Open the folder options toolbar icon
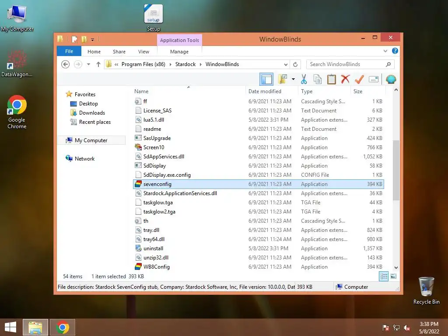This screenshot has height=336, width=448. [x=283, y=79]
